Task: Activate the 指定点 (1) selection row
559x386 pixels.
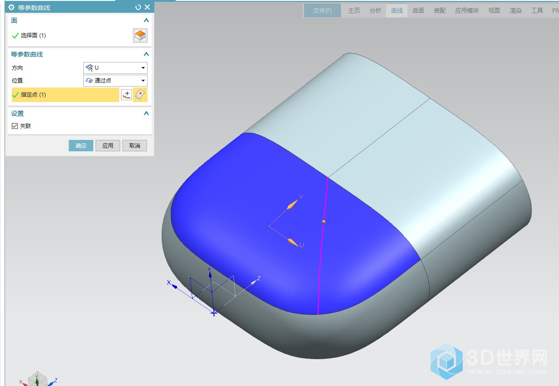Action: 66,95
